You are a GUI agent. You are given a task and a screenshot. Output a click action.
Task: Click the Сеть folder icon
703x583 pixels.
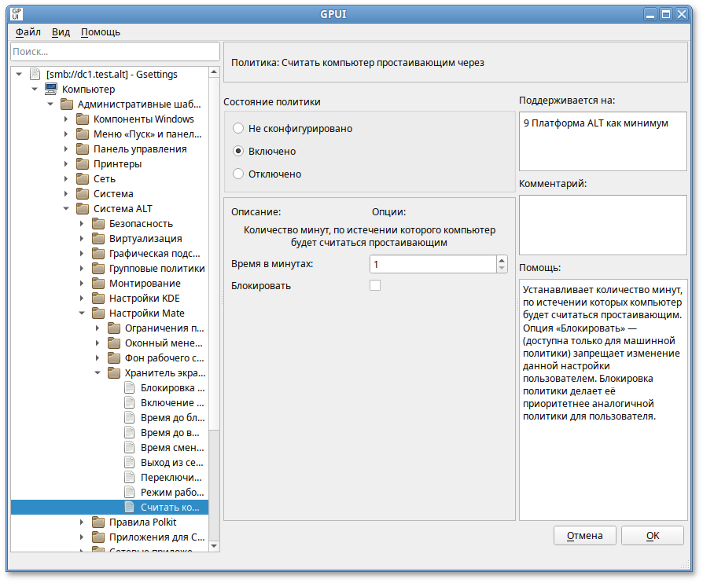coord(82,178)
